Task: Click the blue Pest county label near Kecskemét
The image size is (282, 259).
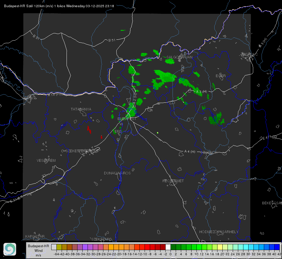Action: click(x=198, y=173)
